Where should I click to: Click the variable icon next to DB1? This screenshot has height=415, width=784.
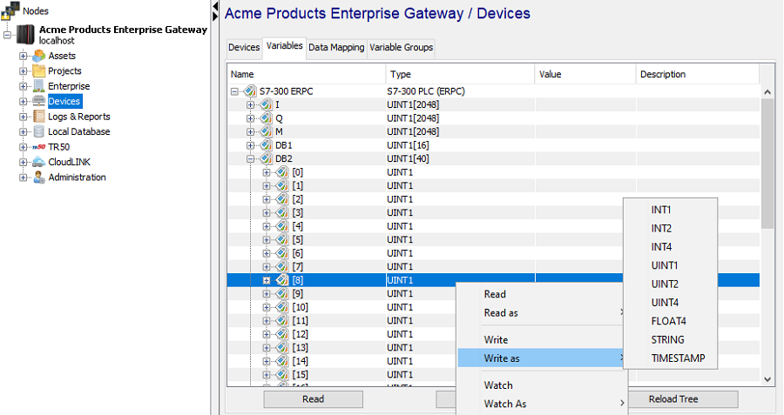[x=266, y=145]
